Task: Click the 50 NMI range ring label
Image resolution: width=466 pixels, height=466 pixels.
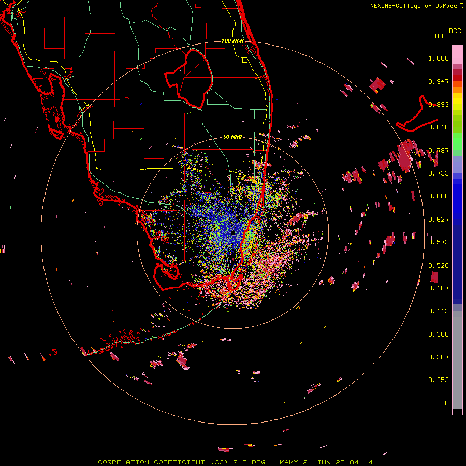Action: click(x=232, y=137)
